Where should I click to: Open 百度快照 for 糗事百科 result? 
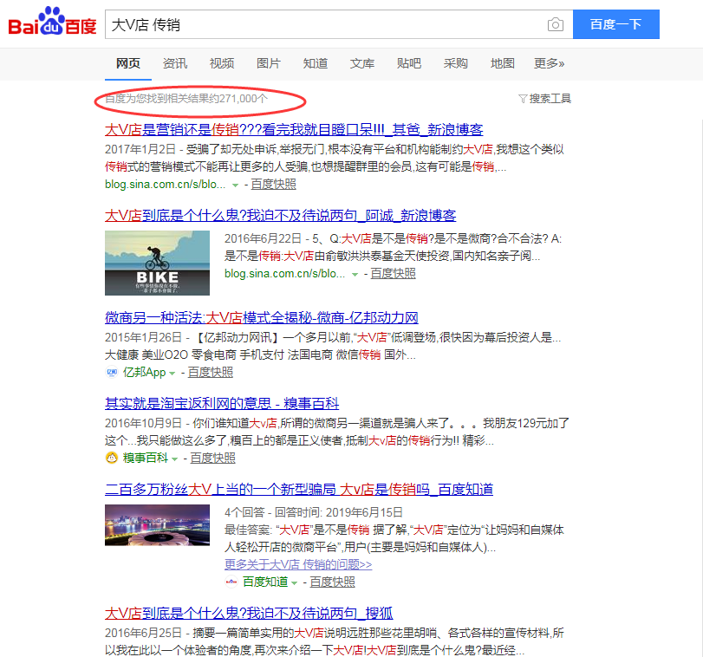click(x=213, y=458)
